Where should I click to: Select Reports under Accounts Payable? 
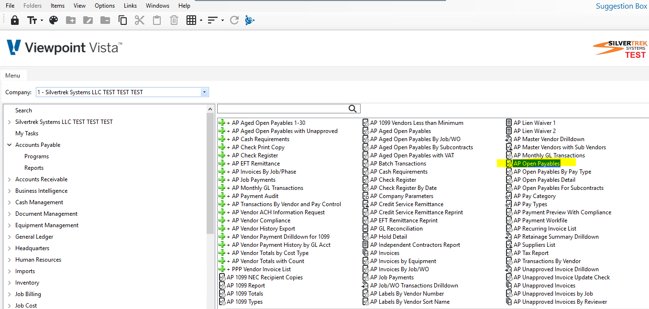tap(34, 168)
